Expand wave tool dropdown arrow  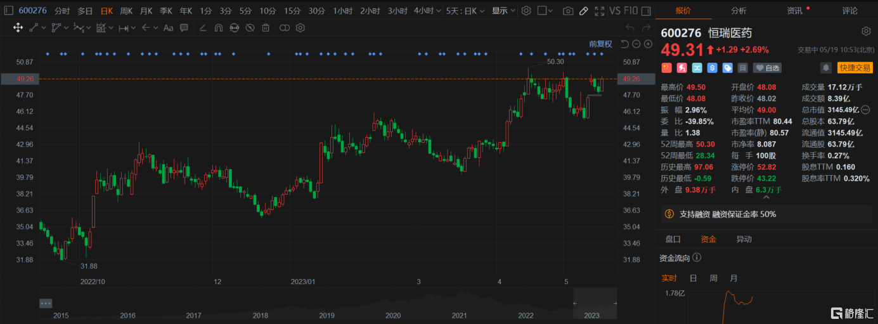(x=88, y=27)
